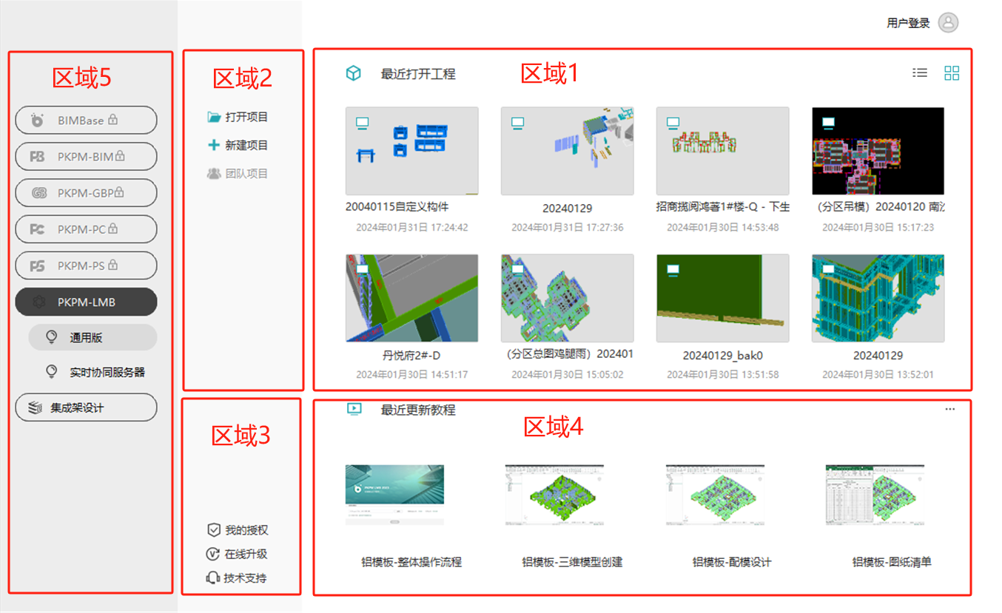Open the 铝模板-整体操作流程 tutorial thumbnail
This screenshot has width=1002, height=613.
click(x=394, y=495)
